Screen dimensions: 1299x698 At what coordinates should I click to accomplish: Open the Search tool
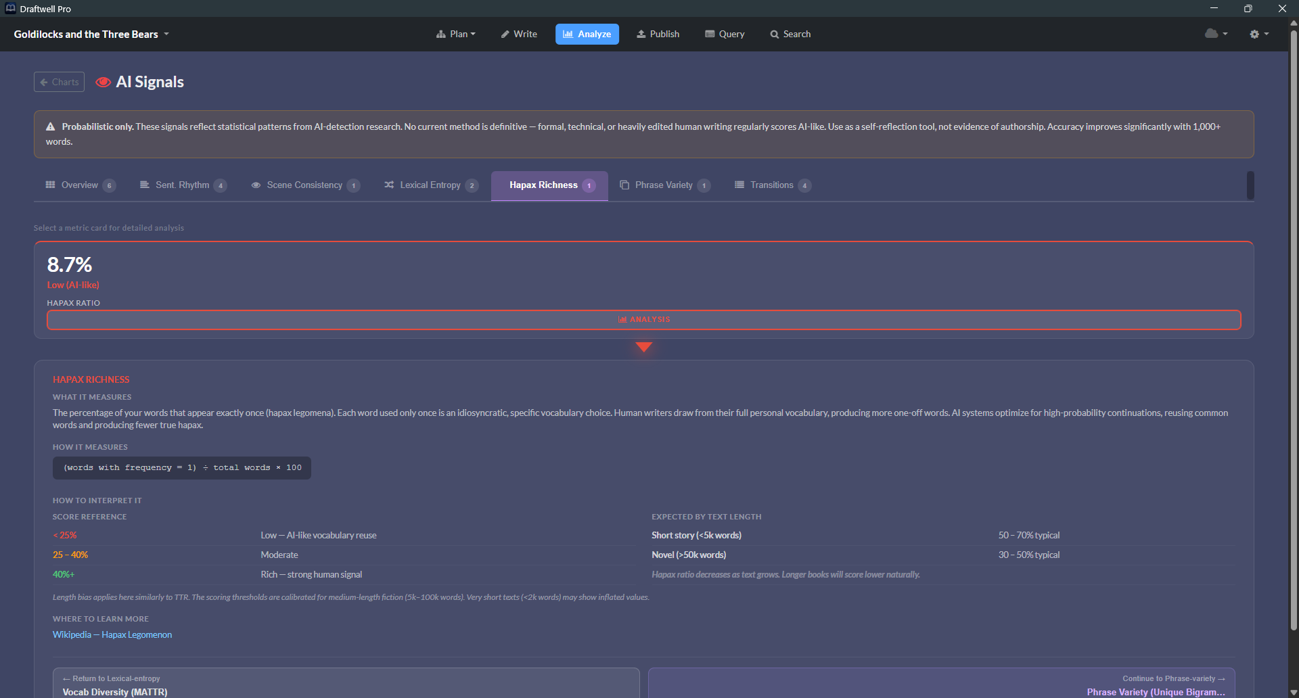[790, 34]
